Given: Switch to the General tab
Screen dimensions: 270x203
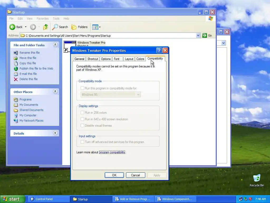Looking at the screenshot, I should (79, 59).
